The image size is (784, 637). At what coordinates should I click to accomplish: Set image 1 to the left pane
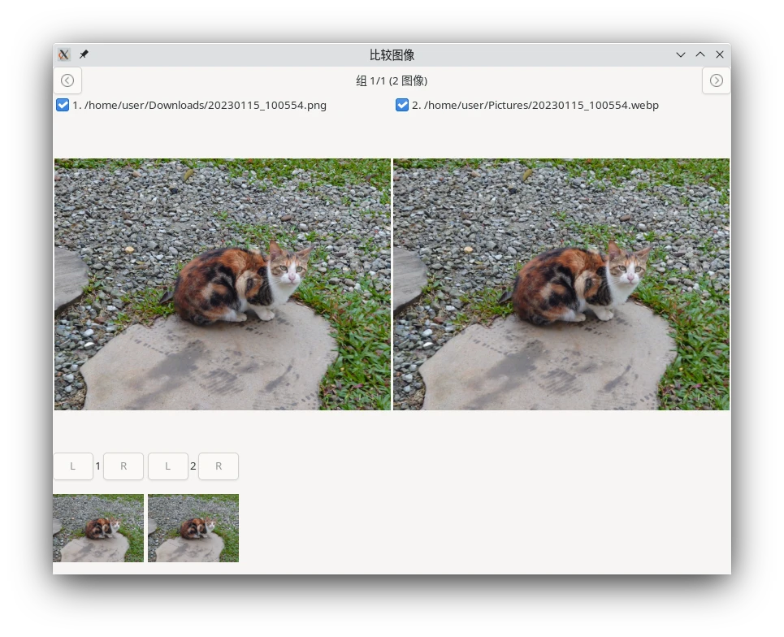coord(73,466)
